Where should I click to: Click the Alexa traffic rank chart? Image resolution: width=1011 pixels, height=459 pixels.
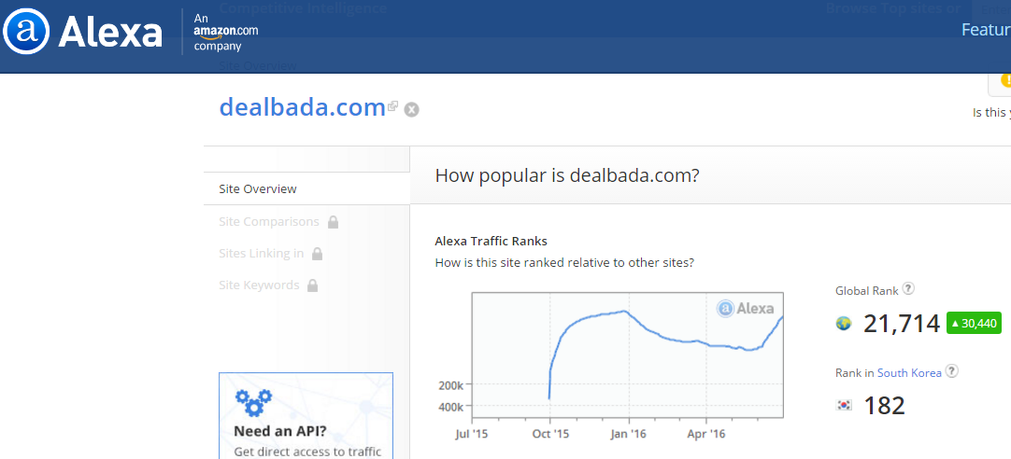627,355
